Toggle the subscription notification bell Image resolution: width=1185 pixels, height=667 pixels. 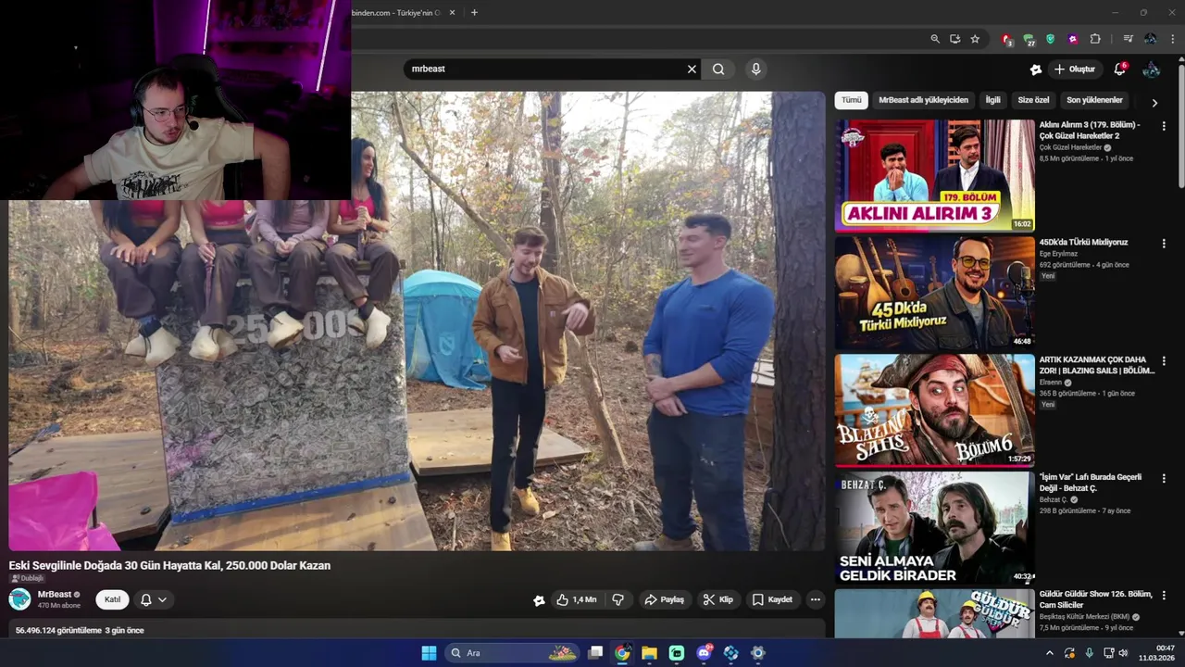pos(145,599)
